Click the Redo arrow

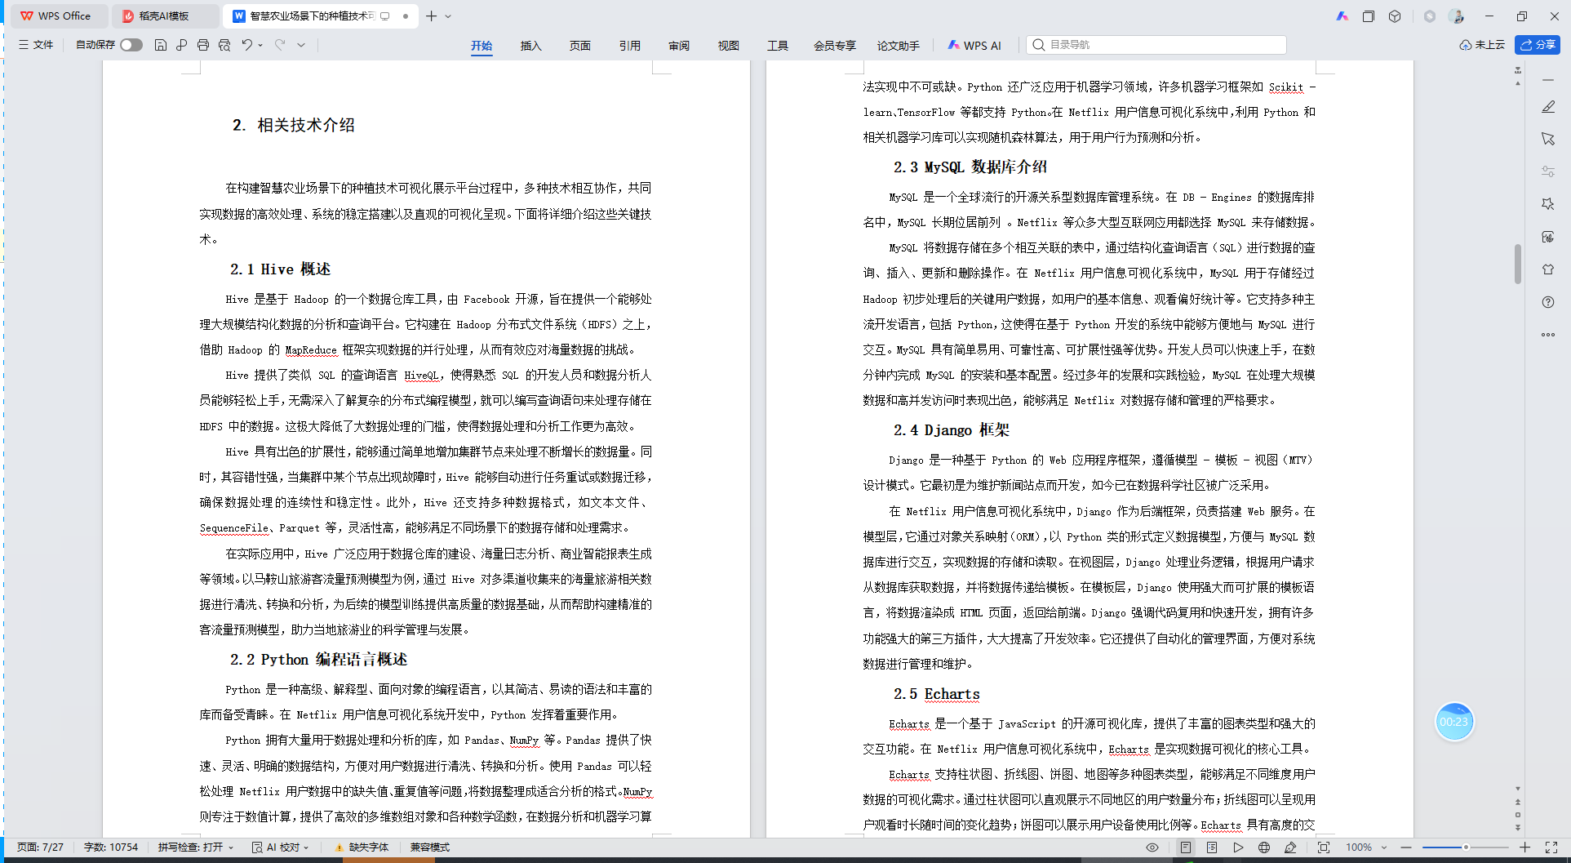point(280,45)
